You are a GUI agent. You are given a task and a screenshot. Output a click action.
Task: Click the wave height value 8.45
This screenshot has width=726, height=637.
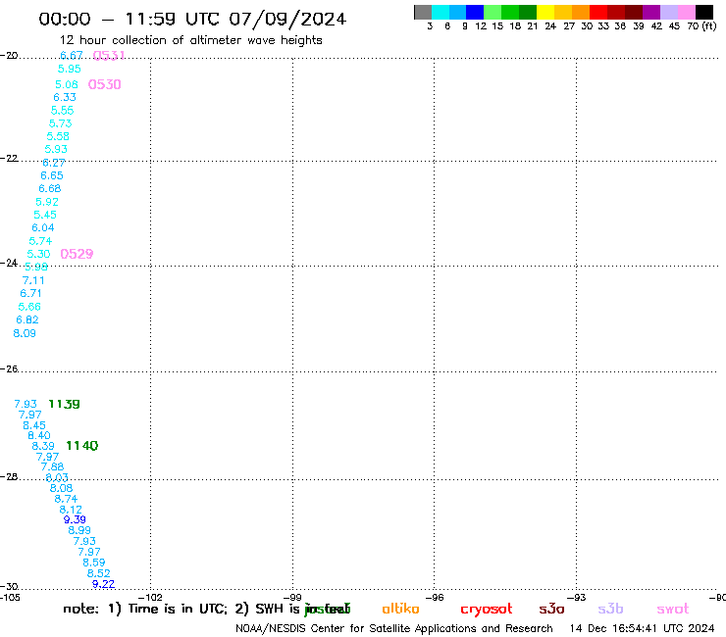pos(34,425)
